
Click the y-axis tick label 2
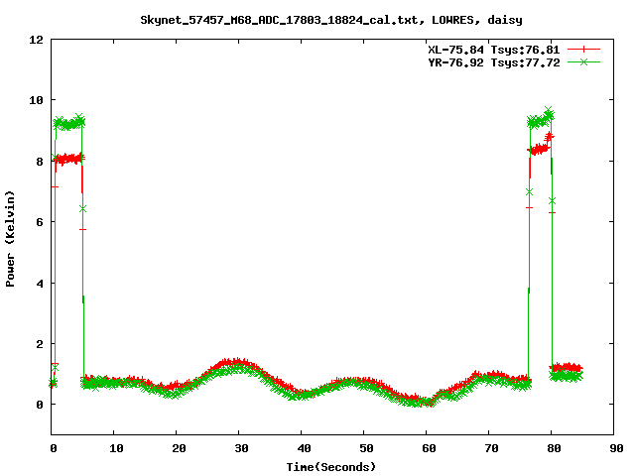40,344
